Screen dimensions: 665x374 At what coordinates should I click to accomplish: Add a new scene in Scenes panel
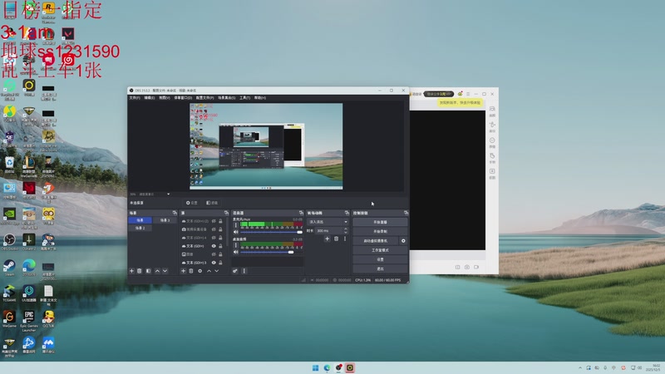(131, 271)
